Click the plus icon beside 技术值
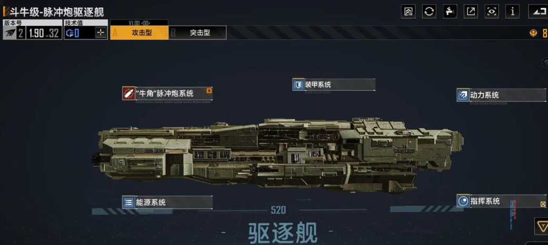The image size is (548, 245). coord(100,33)
